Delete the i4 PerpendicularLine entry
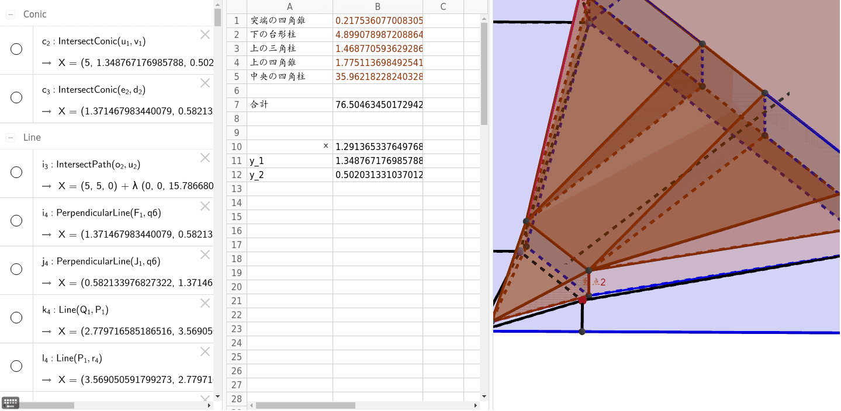Image resolution: width=841 pixels, height=411 pixels. point(205,206)
